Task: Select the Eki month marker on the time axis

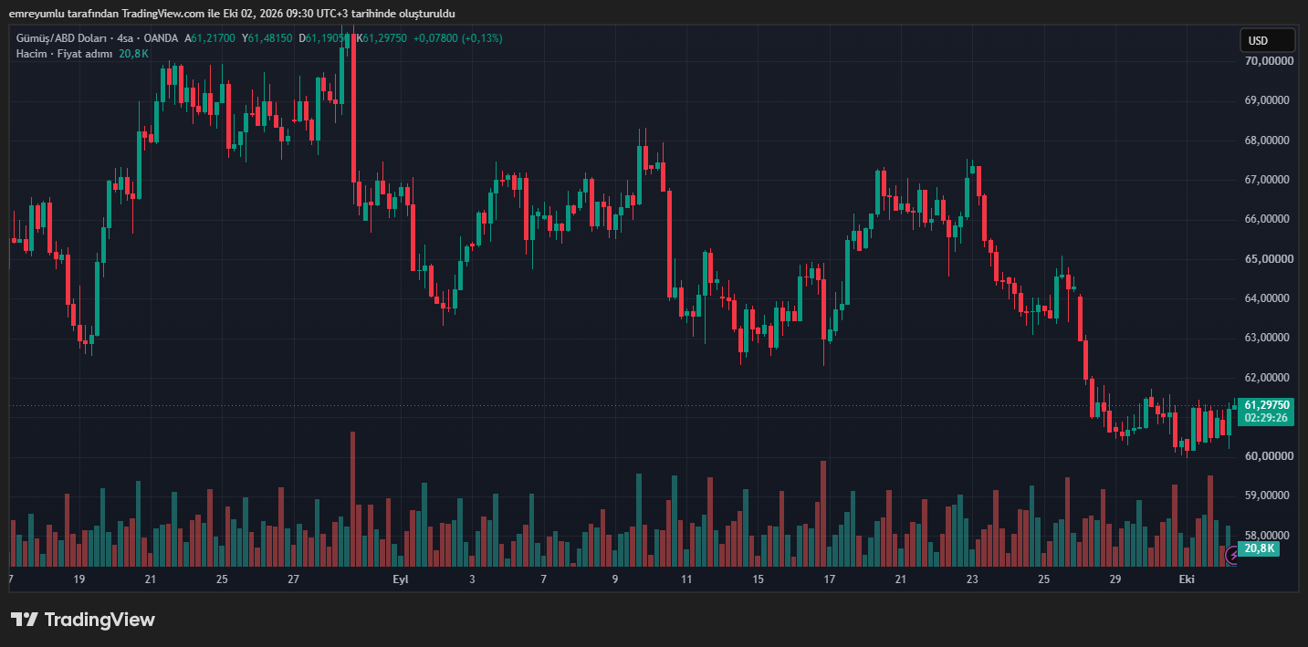Action: coord(1187,579)
